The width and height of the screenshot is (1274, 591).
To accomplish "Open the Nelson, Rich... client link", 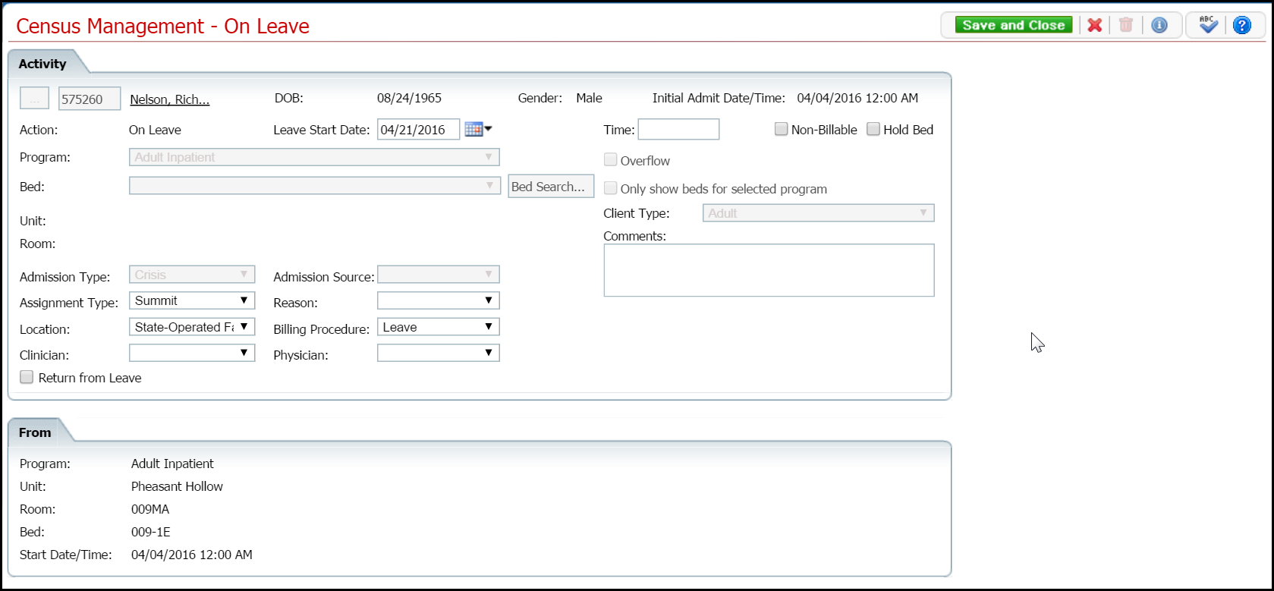I will 170,99.
